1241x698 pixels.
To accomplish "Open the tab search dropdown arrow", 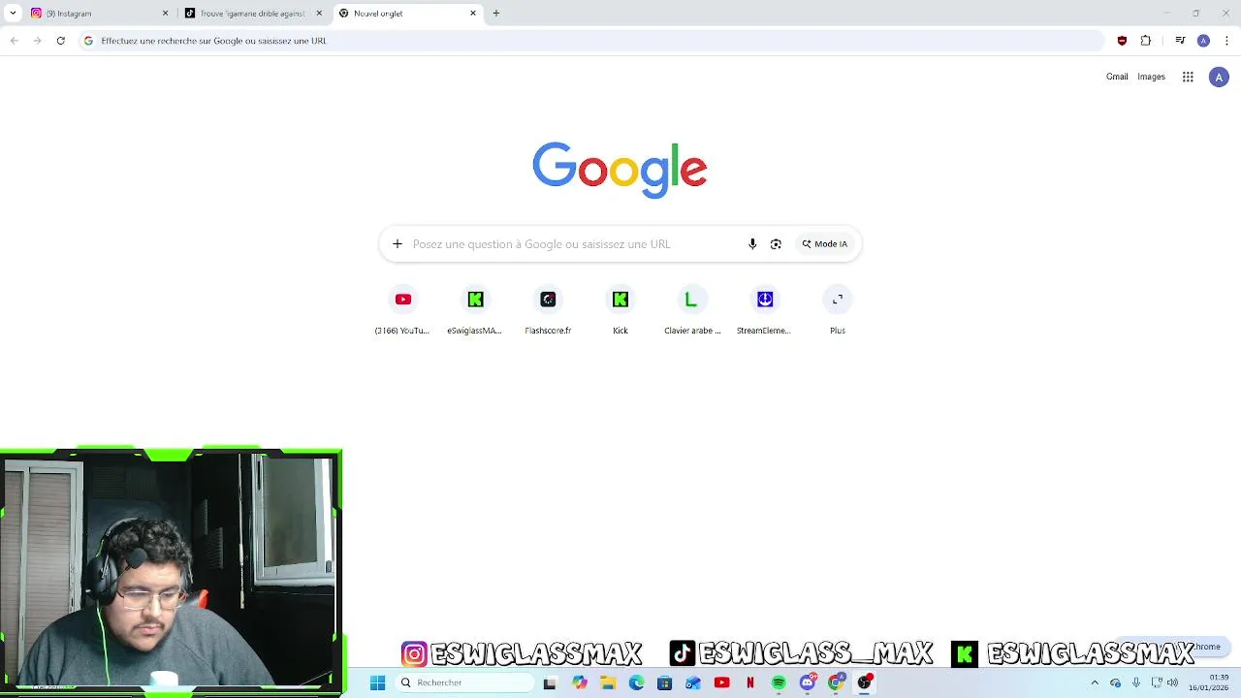I will point(13,14).
